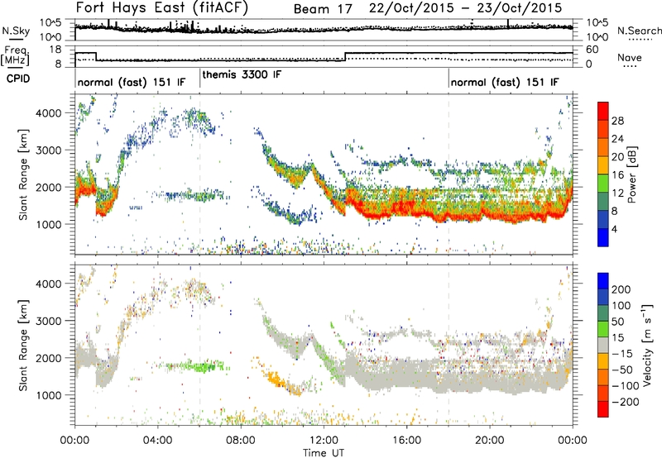Click the 'N.Search' legend label
This screenshot has height=458, width=662.
coord(639,31)
